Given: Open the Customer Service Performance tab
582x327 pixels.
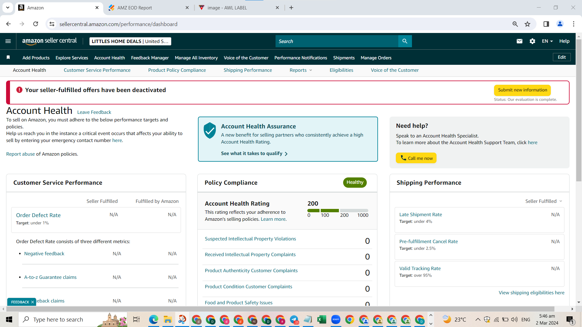Looking at the screenshot, I should [97, 70].
